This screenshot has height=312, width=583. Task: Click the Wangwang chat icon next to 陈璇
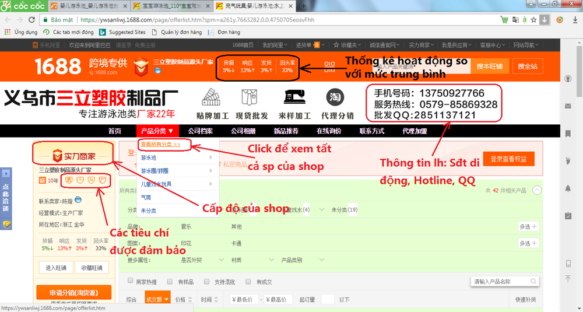tap(78, 199)
